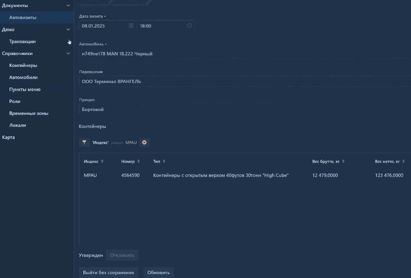This screenshot has height=278, width=411.
Task: Click Выйти без сохранения button
Action: (x=108, y=272)
